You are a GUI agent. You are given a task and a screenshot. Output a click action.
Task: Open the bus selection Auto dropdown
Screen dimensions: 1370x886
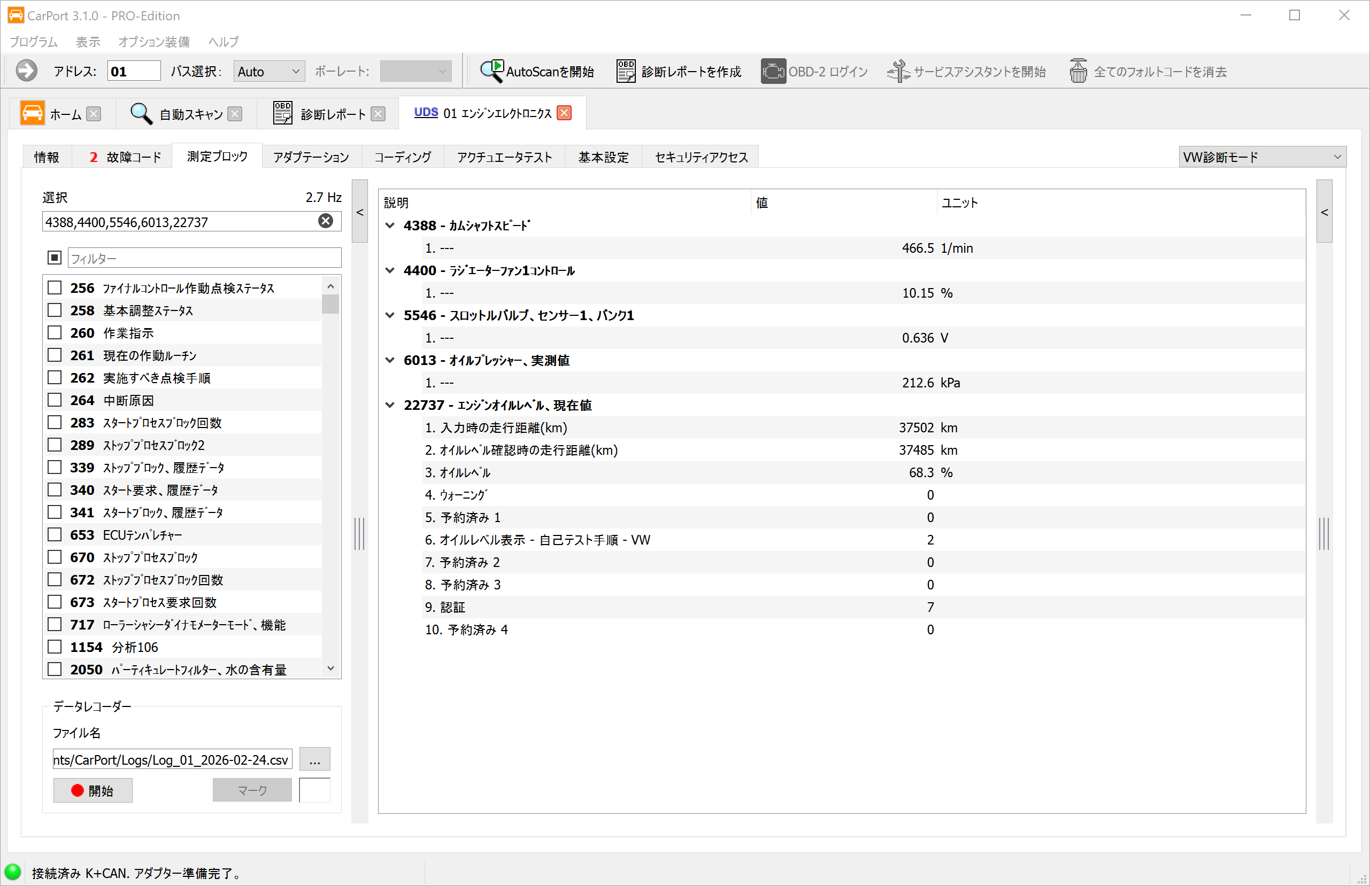[x=269, y=72]
